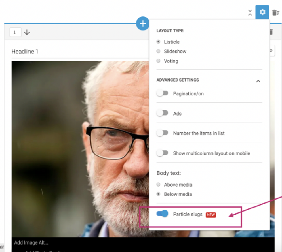Choose the Voting layout option
This screenshot has width=282, height=252.
tap(158, 61)
